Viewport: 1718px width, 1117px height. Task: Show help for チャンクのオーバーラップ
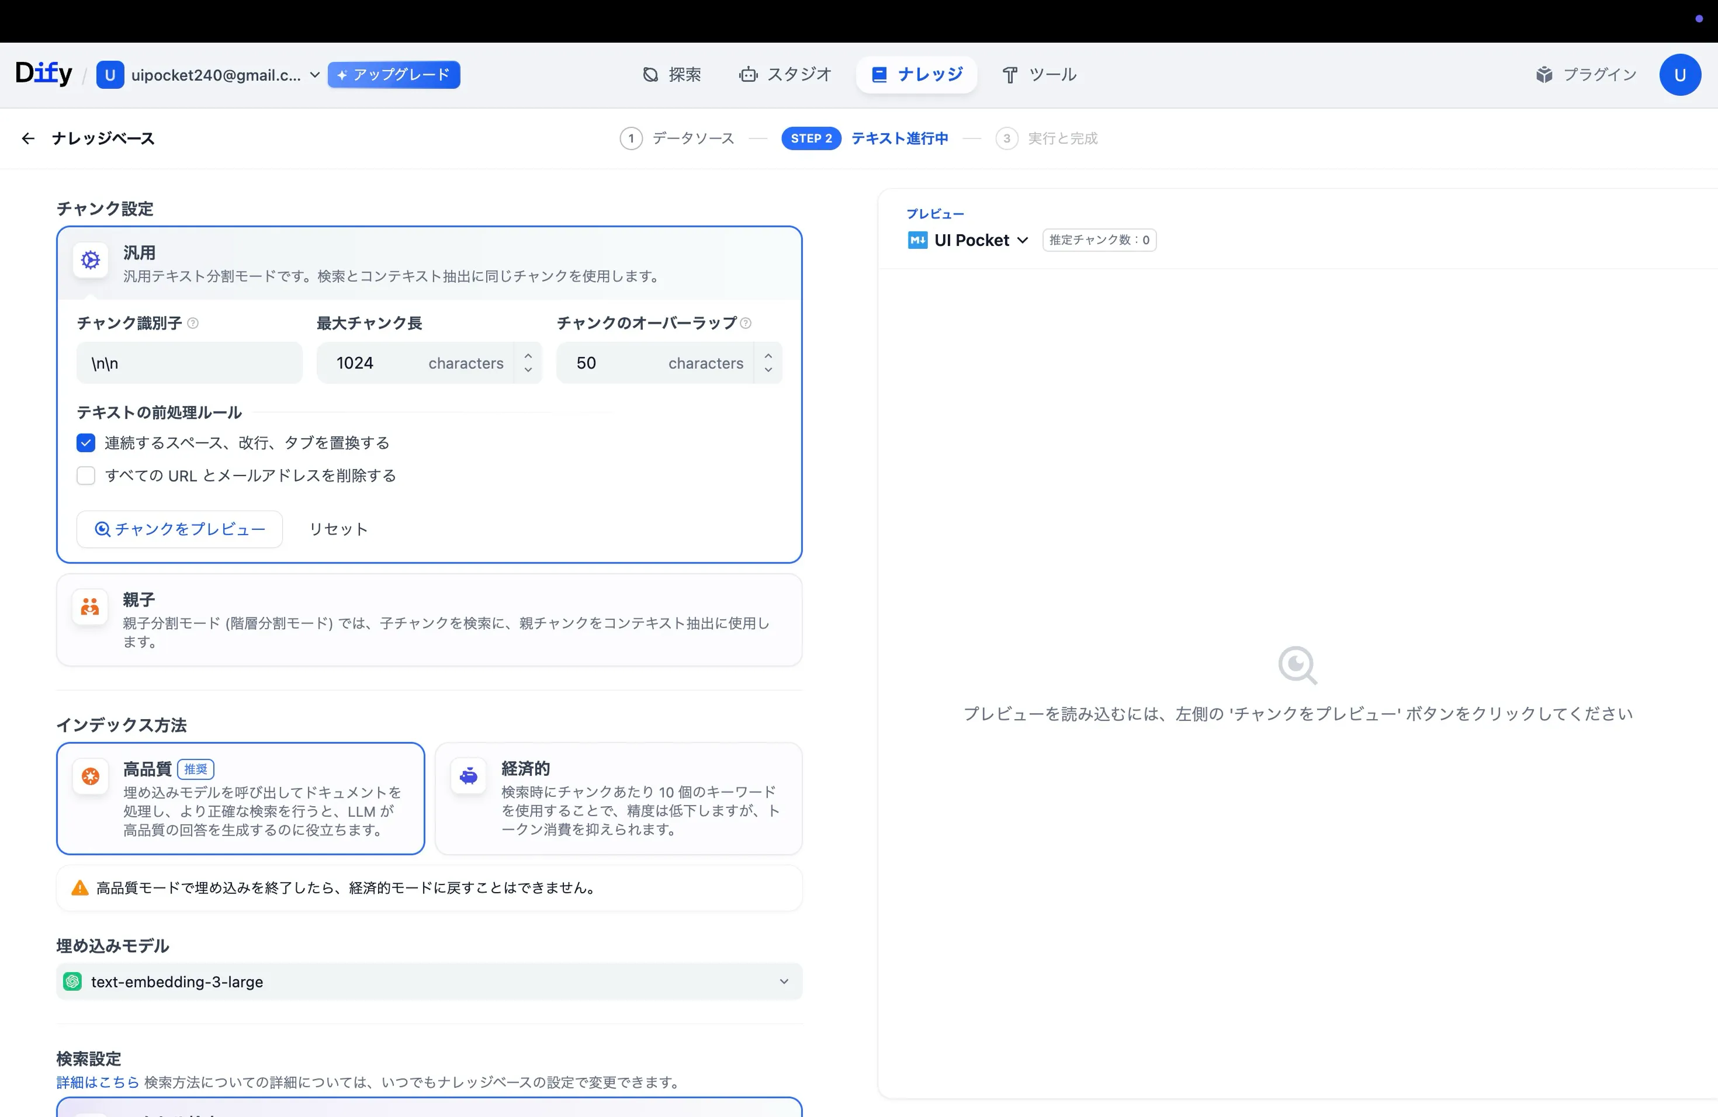[746, 323]
